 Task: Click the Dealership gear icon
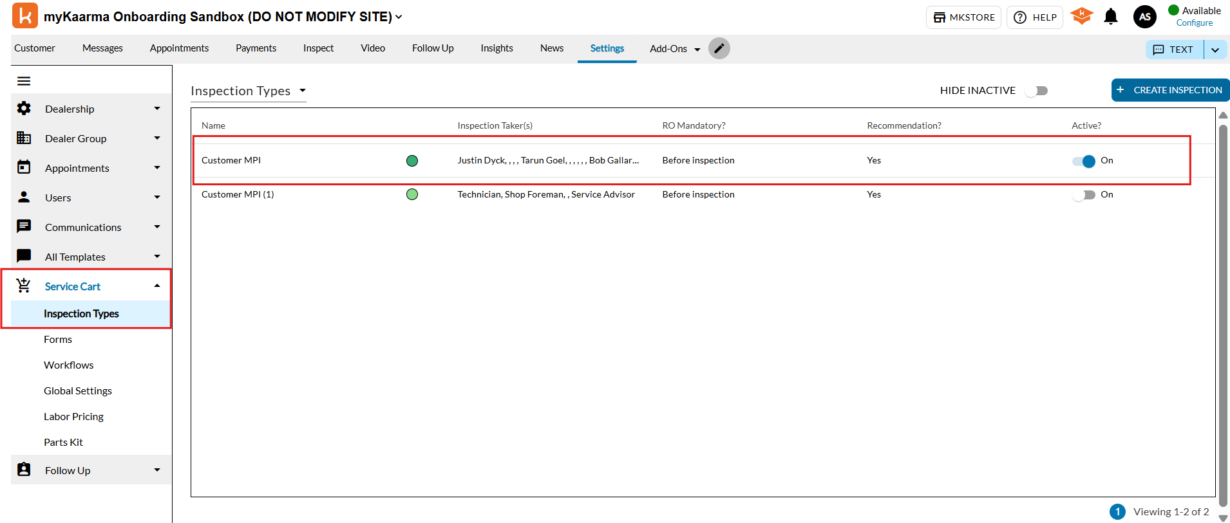point(24,109)
